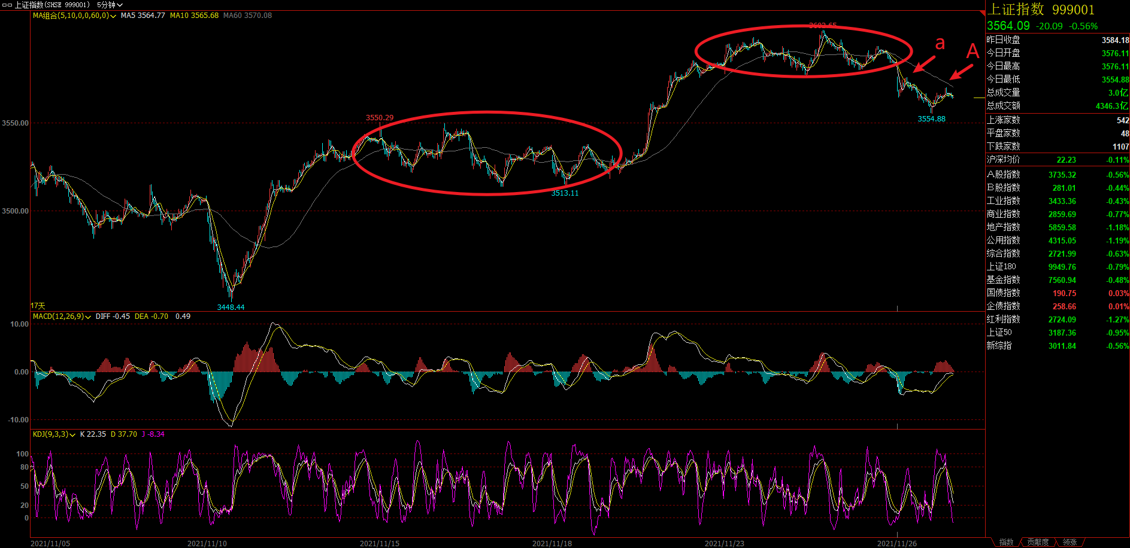Click the 2021/11/18 date on time axis
1130x548 pixels.
click(x=552, y=543)
